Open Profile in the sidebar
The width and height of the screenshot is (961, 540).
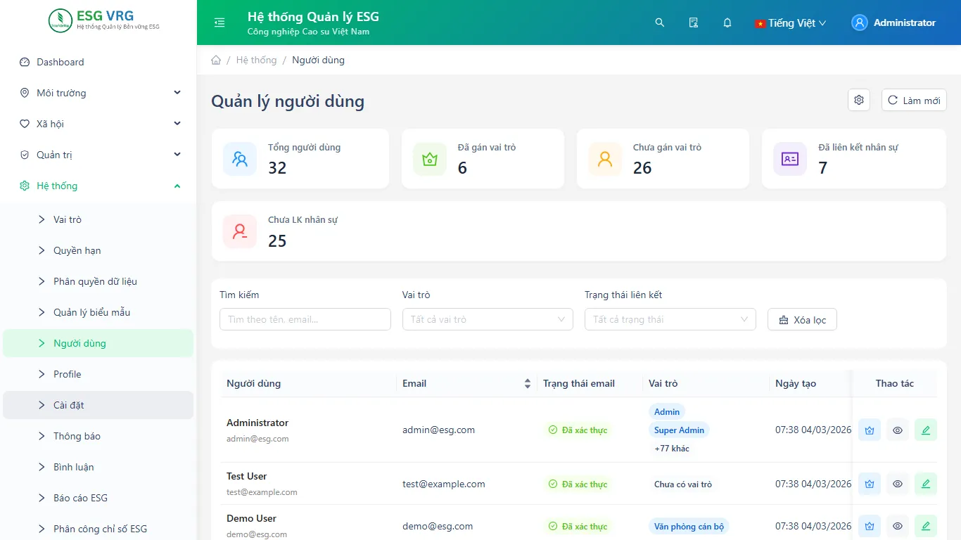tap(98, 374)
